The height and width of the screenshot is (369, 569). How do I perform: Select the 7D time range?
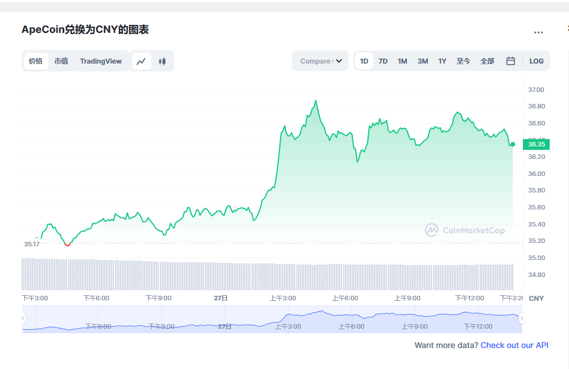[383, 61]
